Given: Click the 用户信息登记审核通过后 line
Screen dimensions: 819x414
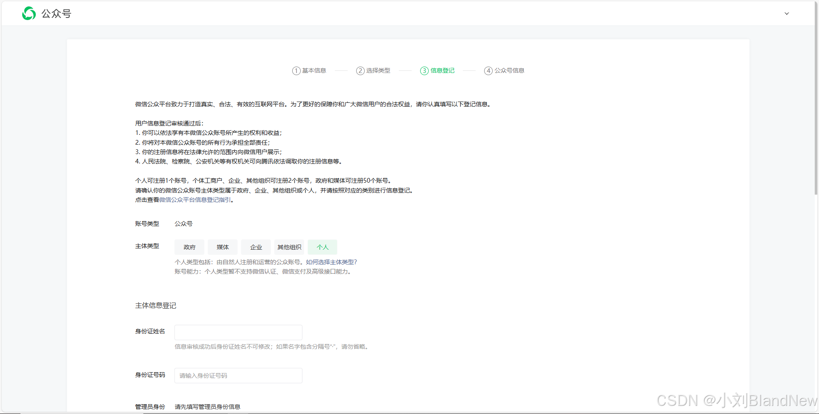Looking at the screenshot, I should click(169, 123).
